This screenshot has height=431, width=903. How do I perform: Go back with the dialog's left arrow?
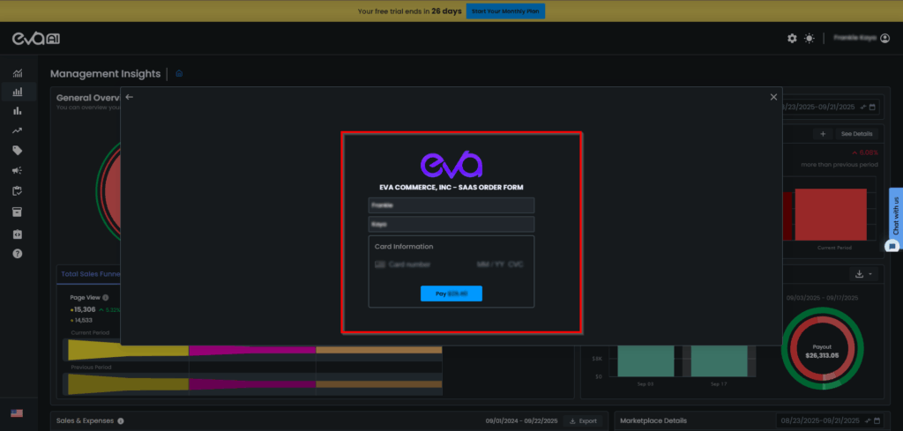coord(130,97)
